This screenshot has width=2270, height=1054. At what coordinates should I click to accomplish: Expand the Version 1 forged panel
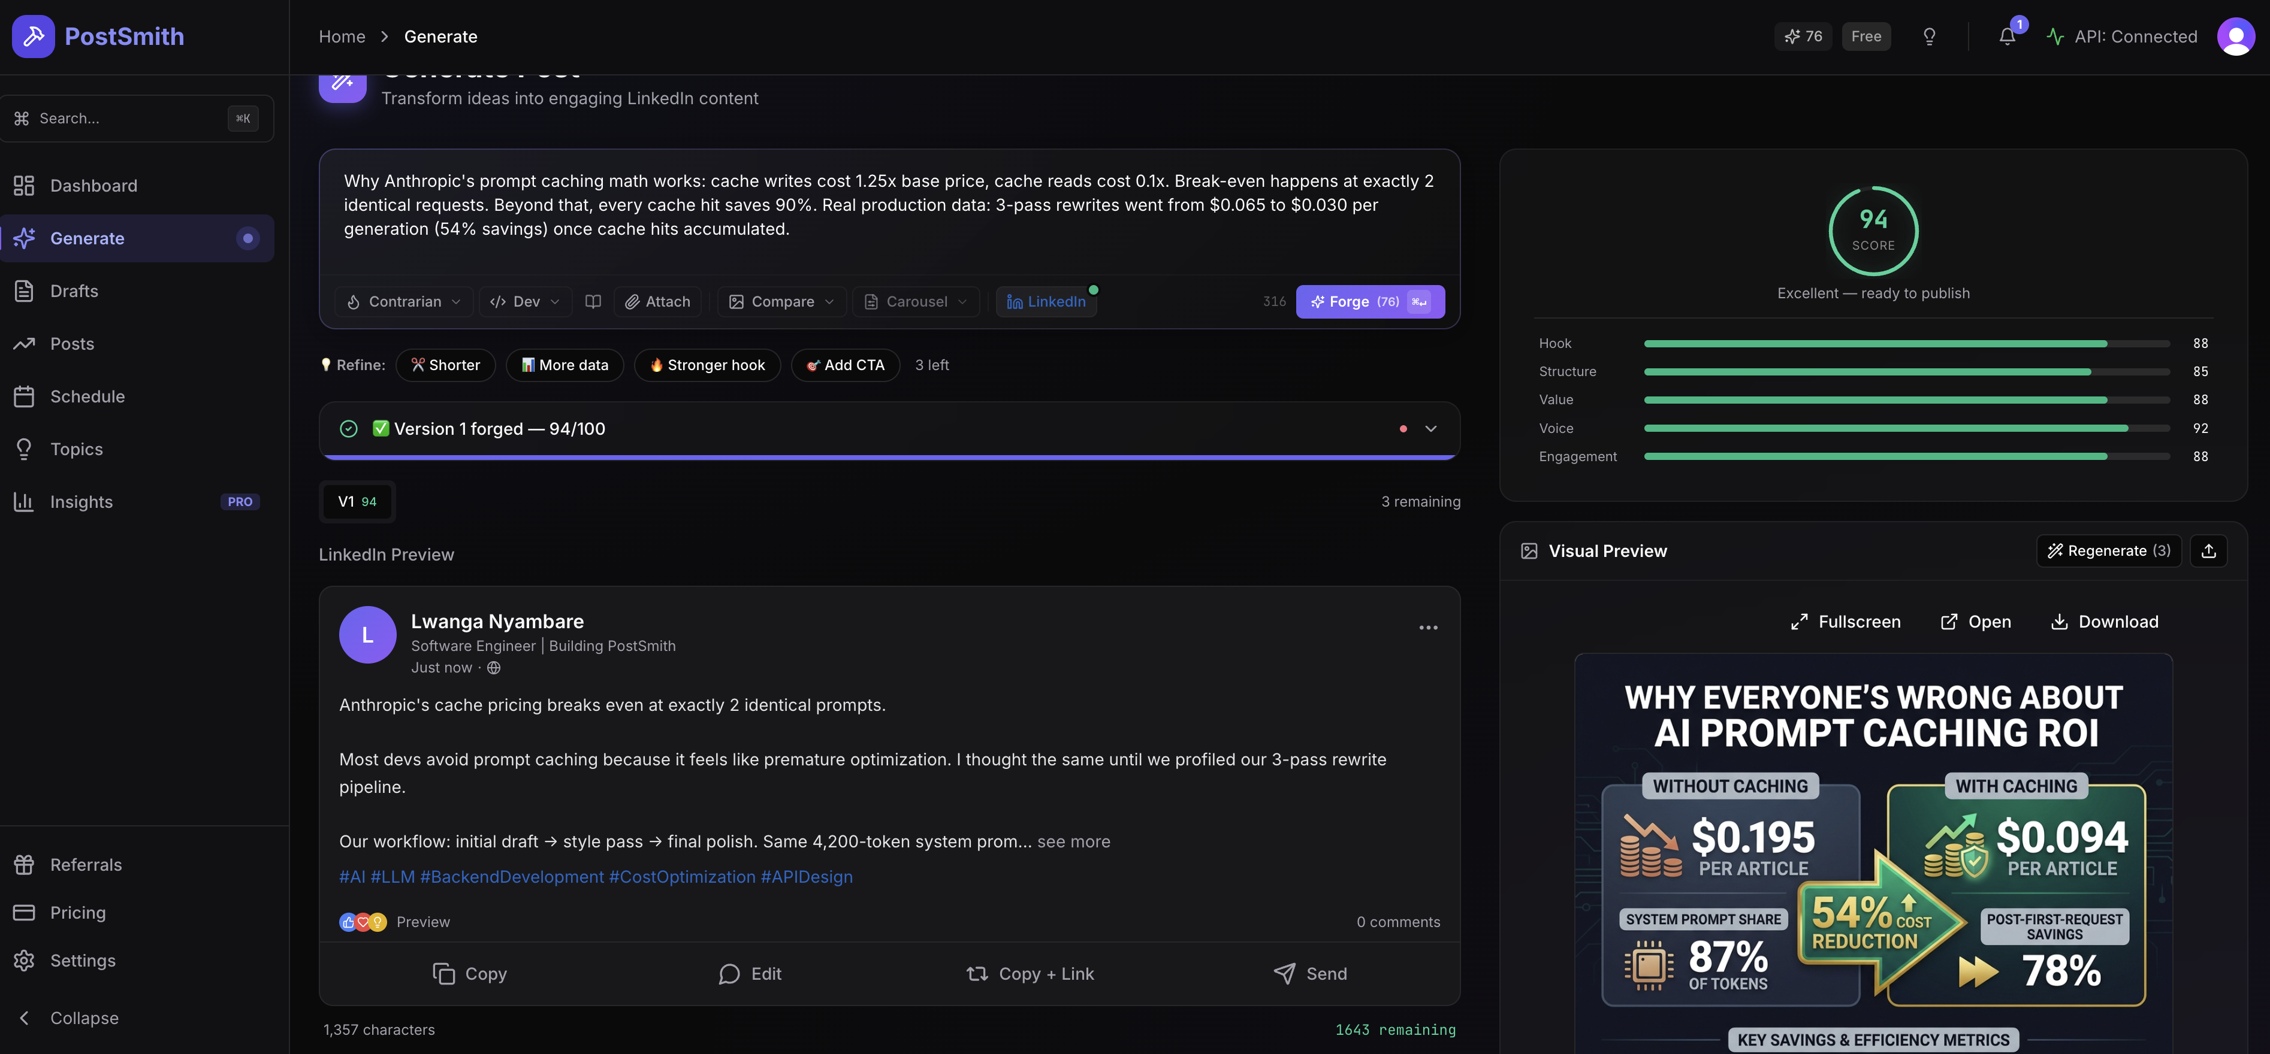point(1430,429)
